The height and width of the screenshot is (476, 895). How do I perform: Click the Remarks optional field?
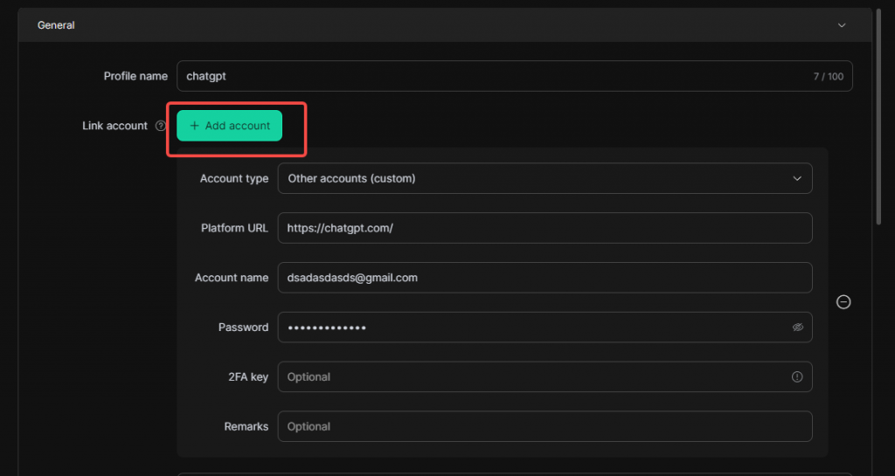[x=545, y=426]
